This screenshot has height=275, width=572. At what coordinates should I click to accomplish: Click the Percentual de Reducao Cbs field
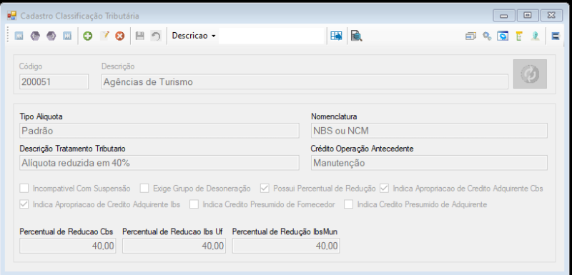click(x=67, y=246)
